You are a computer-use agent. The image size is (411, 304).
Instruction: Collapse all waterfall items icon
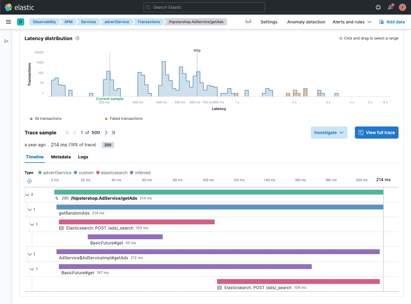point(29,181)
